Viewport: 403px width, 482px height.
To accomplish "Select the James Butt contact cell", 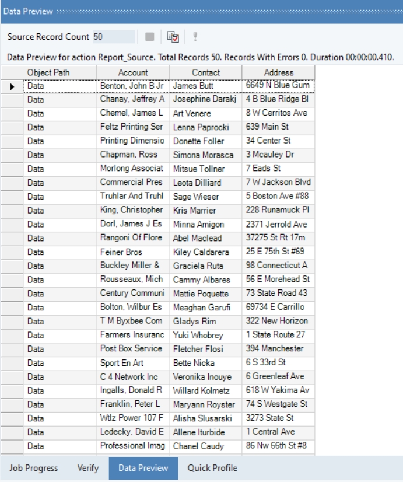I will (x=205, y=86).
